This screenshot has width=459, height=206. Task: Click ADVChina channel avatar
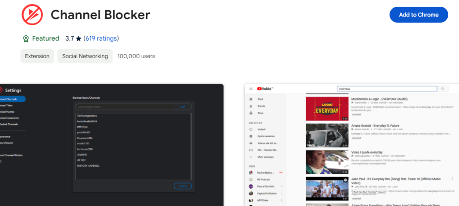point(251,201)
